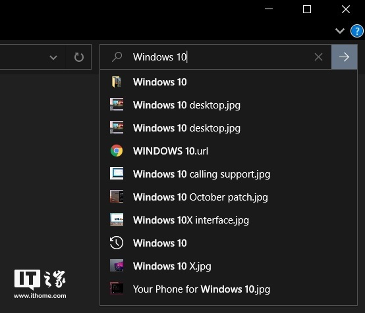Run the search with the arrow button

pyautogui.click(x=345, y=57)
